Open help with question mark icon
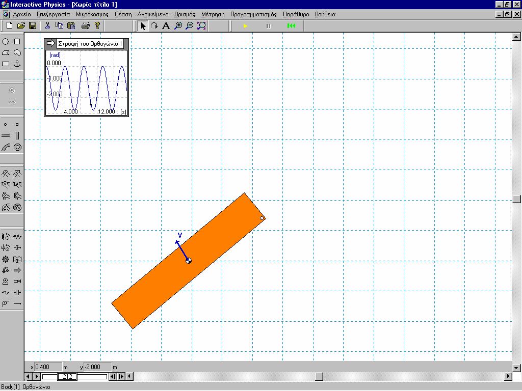 [97, 25]
